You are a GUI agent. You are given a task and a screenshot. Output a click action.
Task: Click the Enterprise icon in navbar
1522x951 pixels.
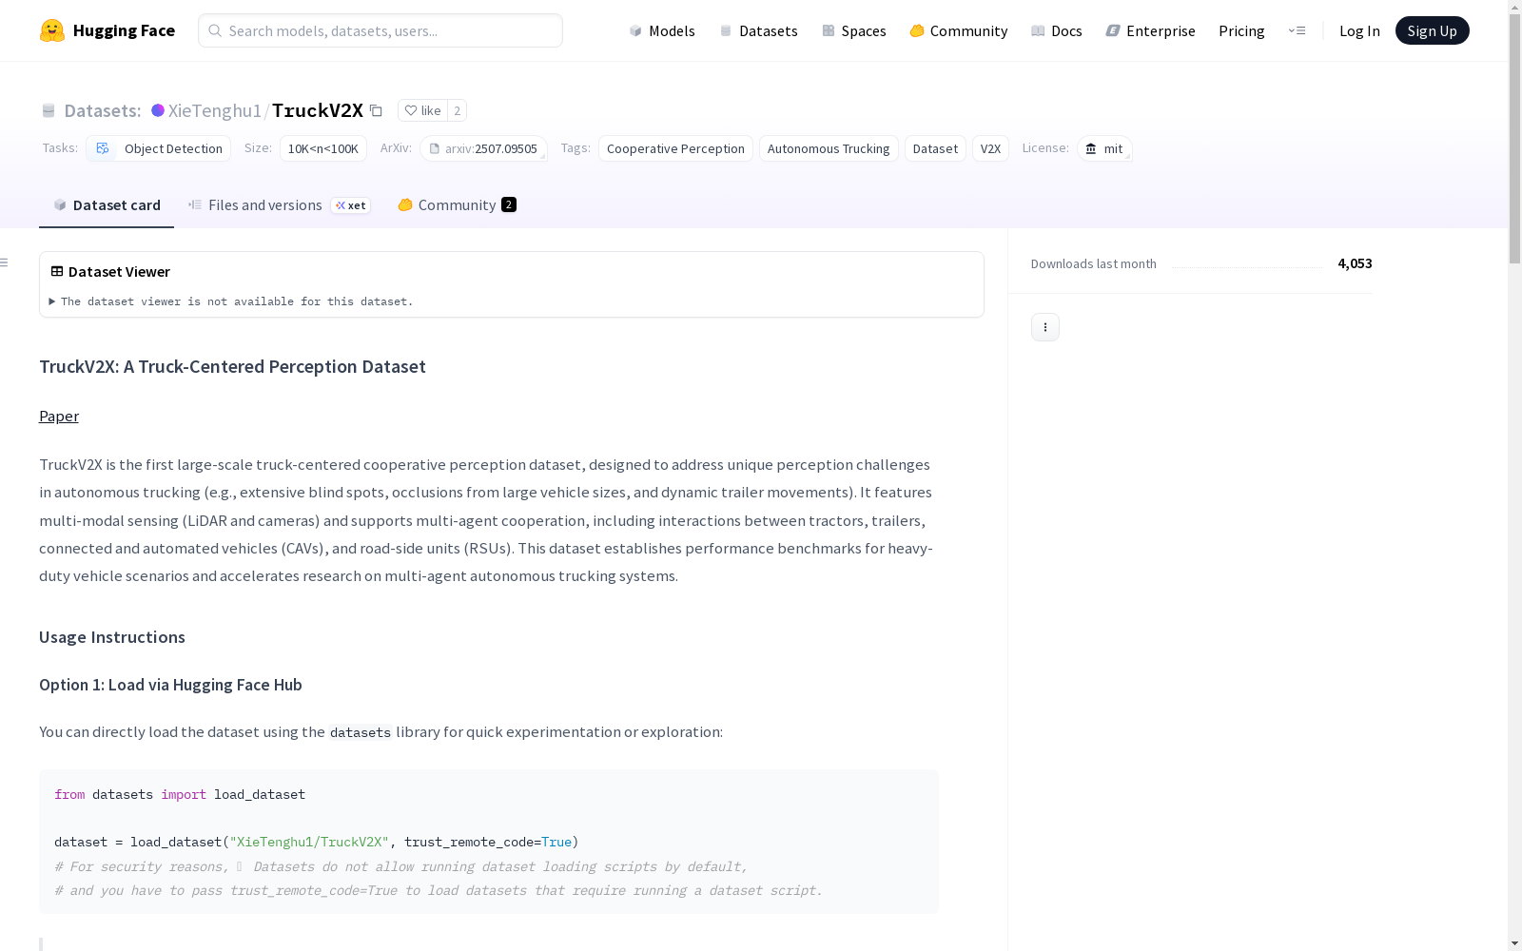click(x=1113, y=30)
